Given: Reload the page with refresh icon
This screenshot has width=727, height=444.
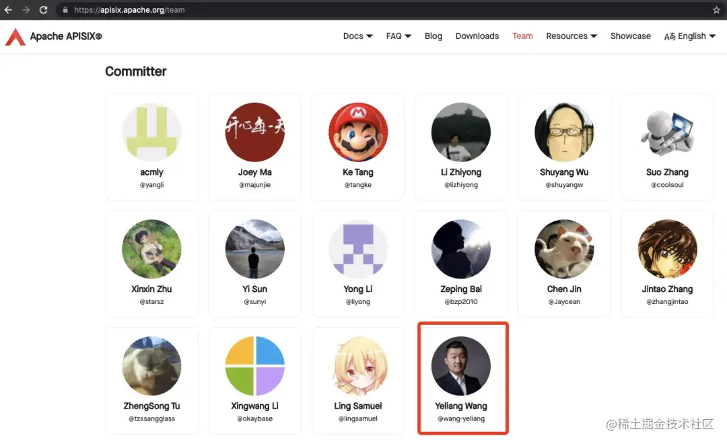Looking at the screenshot, I should 43,9.
